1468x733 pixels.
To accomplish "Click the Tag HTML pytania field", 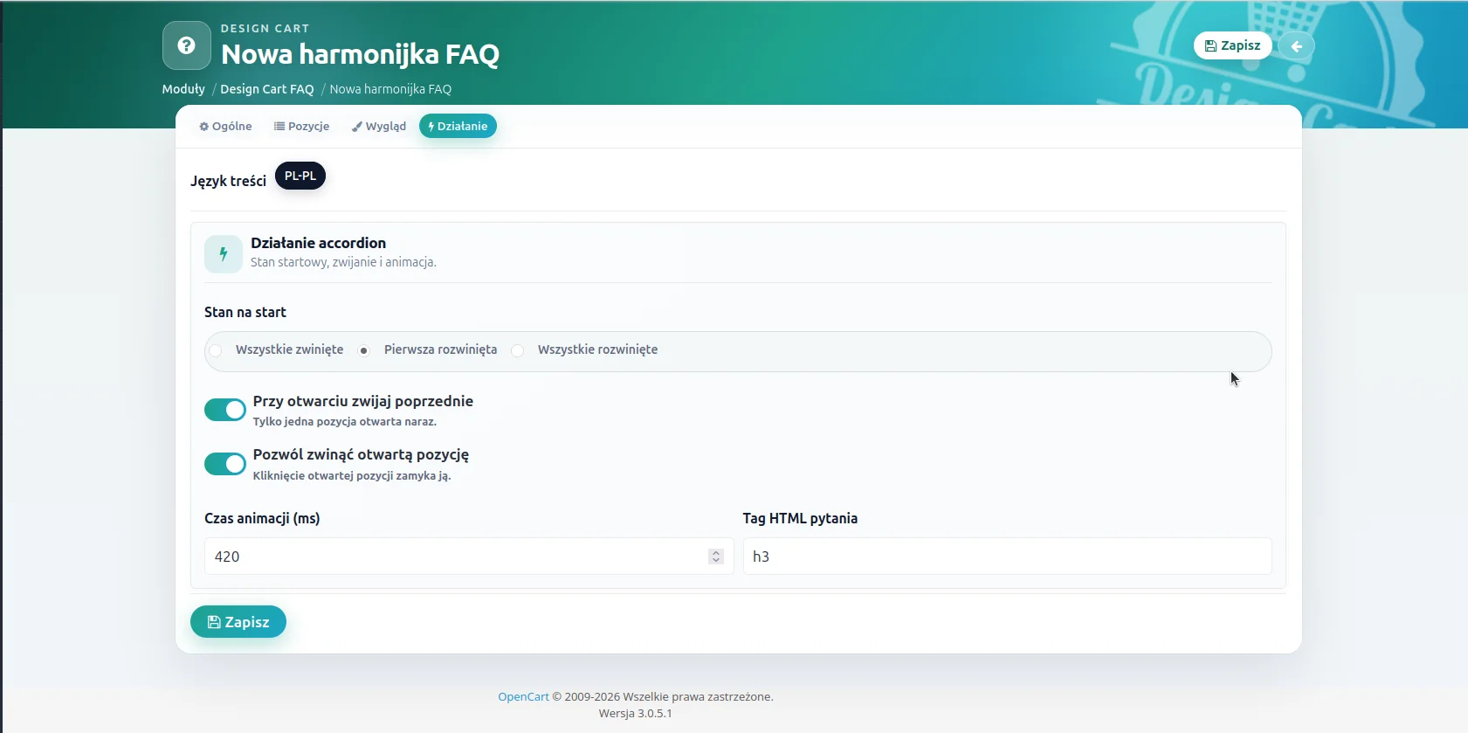I will (x=1007, y=557).
